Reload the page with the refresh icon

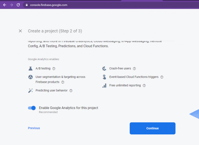click(18, 5)
